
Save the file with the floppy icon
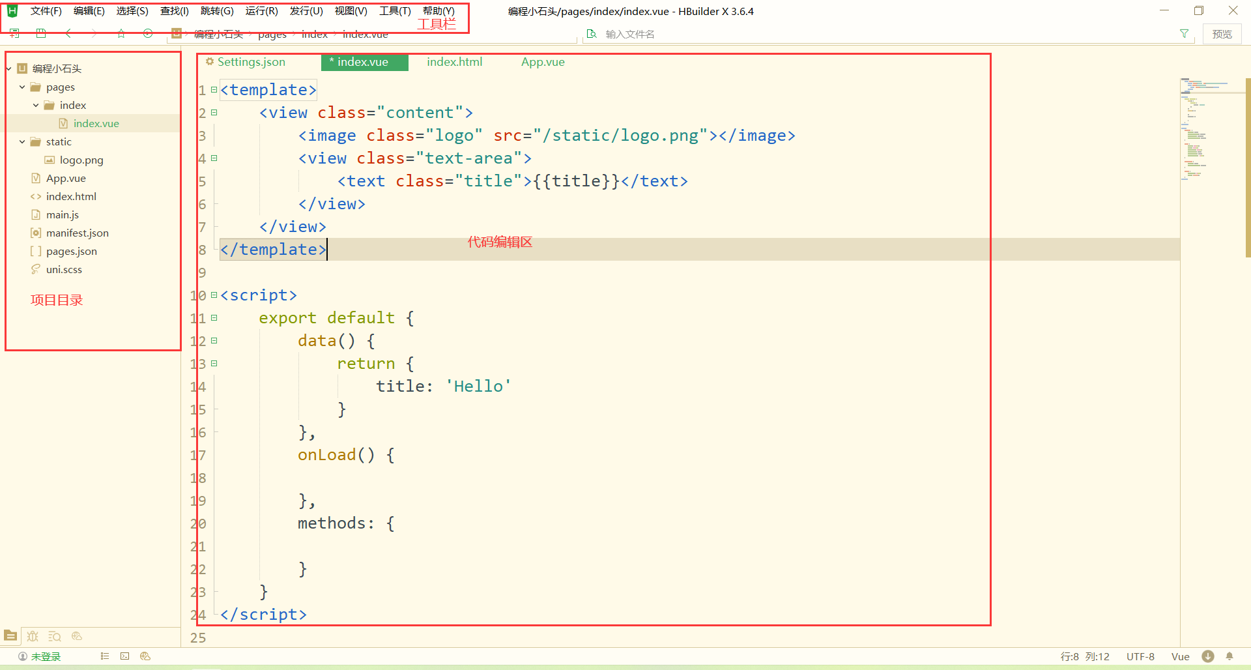pos(41,33)
